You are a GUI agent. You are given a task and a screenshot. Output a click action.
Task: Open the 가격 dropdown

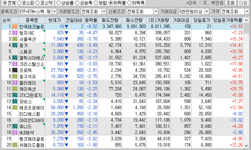click(x=247, y=11)
